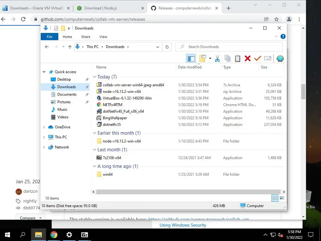Go back in Explorer navigation
Screen dimensions: 321x241
tap(47, 47)
